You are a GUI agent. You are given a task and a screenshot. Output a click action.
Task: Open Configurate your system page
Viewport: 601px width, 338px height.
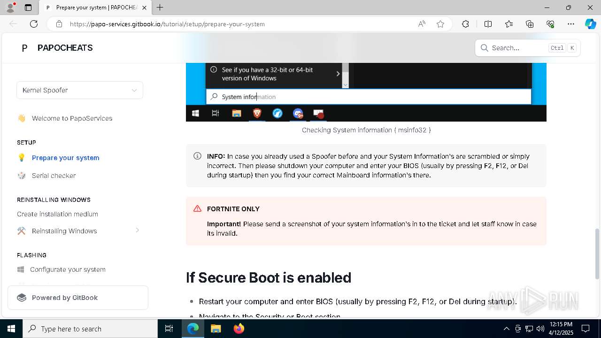pos(68,269)
